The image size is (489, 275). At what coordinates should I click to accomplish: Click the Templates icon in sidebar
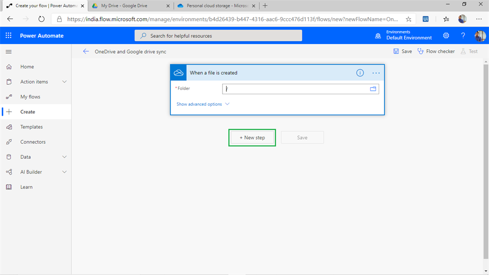coord(9,127)
